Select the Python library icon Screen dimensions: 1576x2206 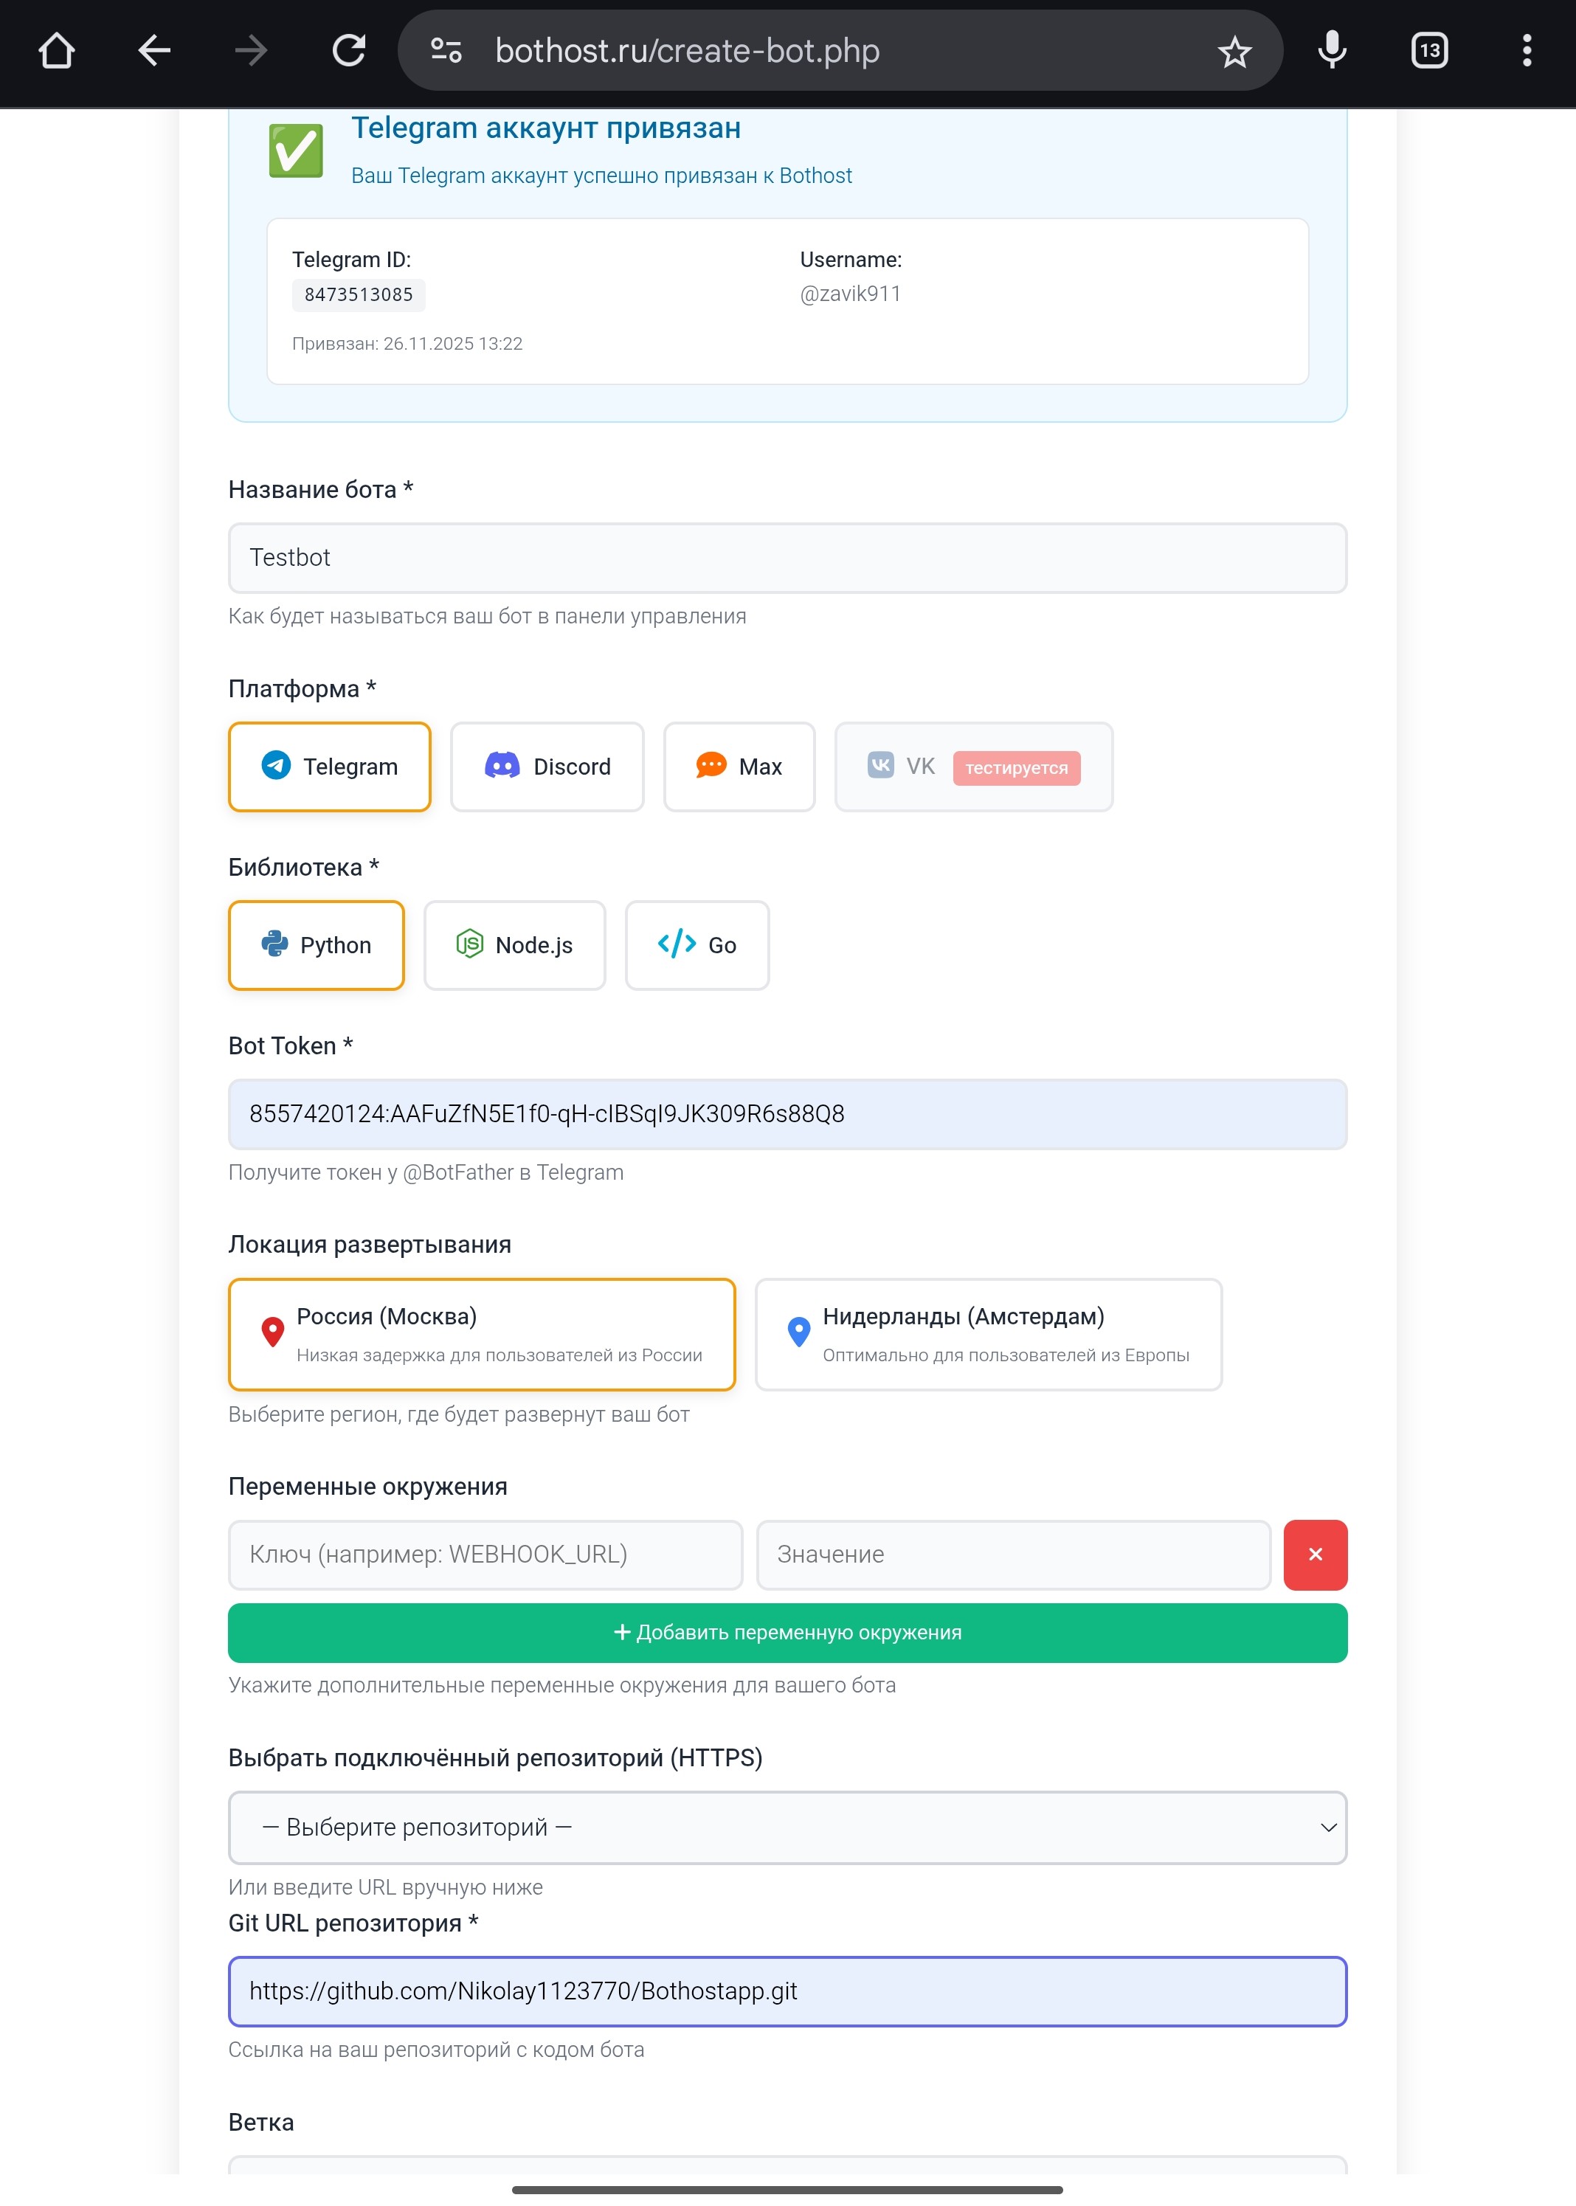[x=276, y=944]
